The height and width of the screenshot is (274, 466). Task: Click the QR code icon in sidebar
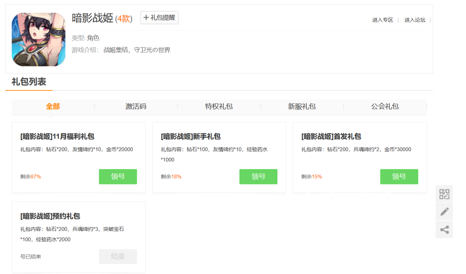coord(444,194)
